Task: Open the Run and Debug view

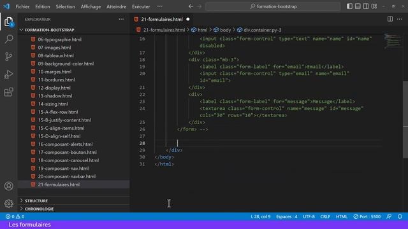Action: (8, 74)
